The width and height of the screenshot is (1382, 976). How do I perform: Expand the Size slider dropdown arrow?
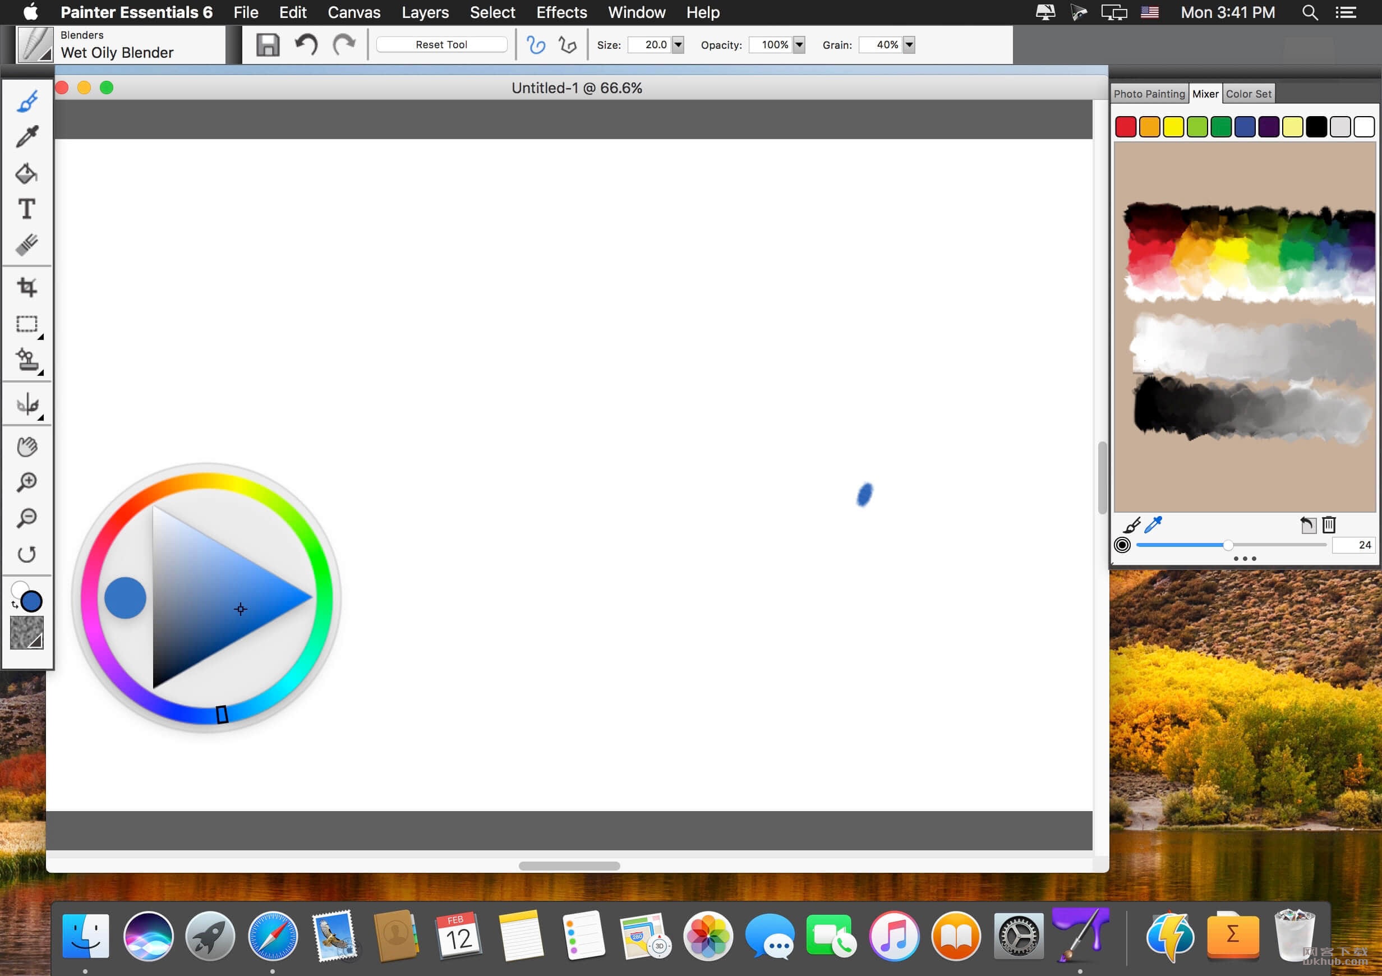(678, 44)
